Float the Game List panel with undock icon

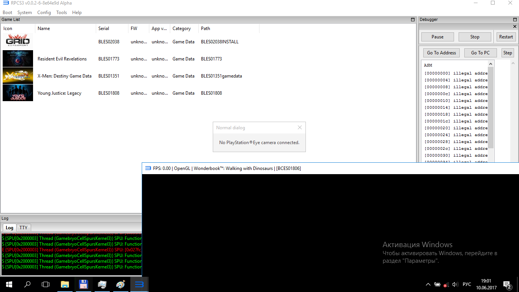tap(413, 19)
